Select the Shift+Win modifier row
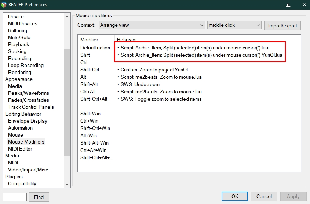Screen dimensions: 310x204 coord(189,114)
